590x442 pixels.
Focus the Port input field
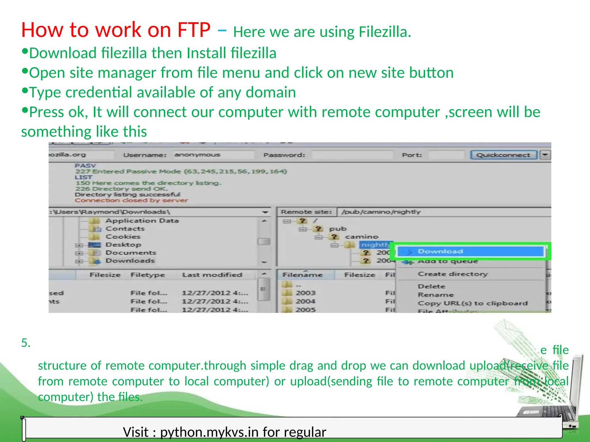[x=446, y=155]
